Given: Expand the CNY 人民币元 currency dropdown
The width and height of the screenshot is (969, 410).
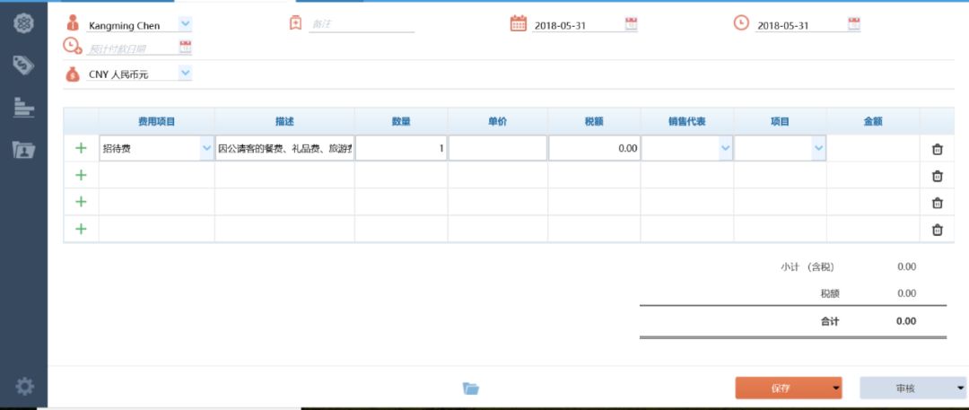Looking at the screenshot, I should click(x=185, y=73).
